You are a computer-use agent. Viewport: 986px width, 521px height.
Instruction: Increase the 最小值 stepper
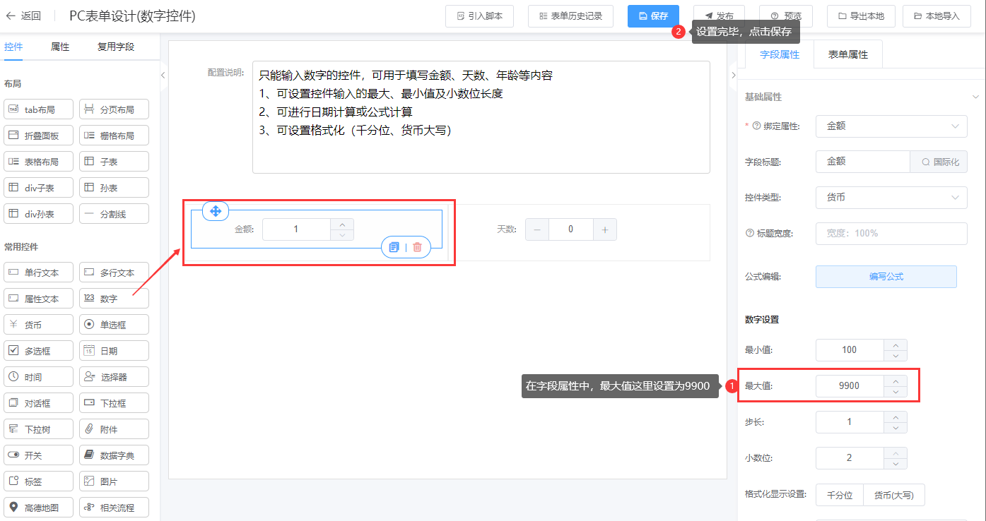coord(896,345)
